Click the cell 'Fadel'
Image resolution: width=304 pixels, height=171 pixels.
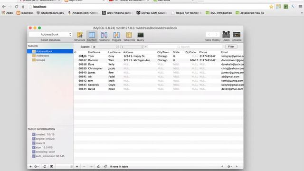coord(112,76)
